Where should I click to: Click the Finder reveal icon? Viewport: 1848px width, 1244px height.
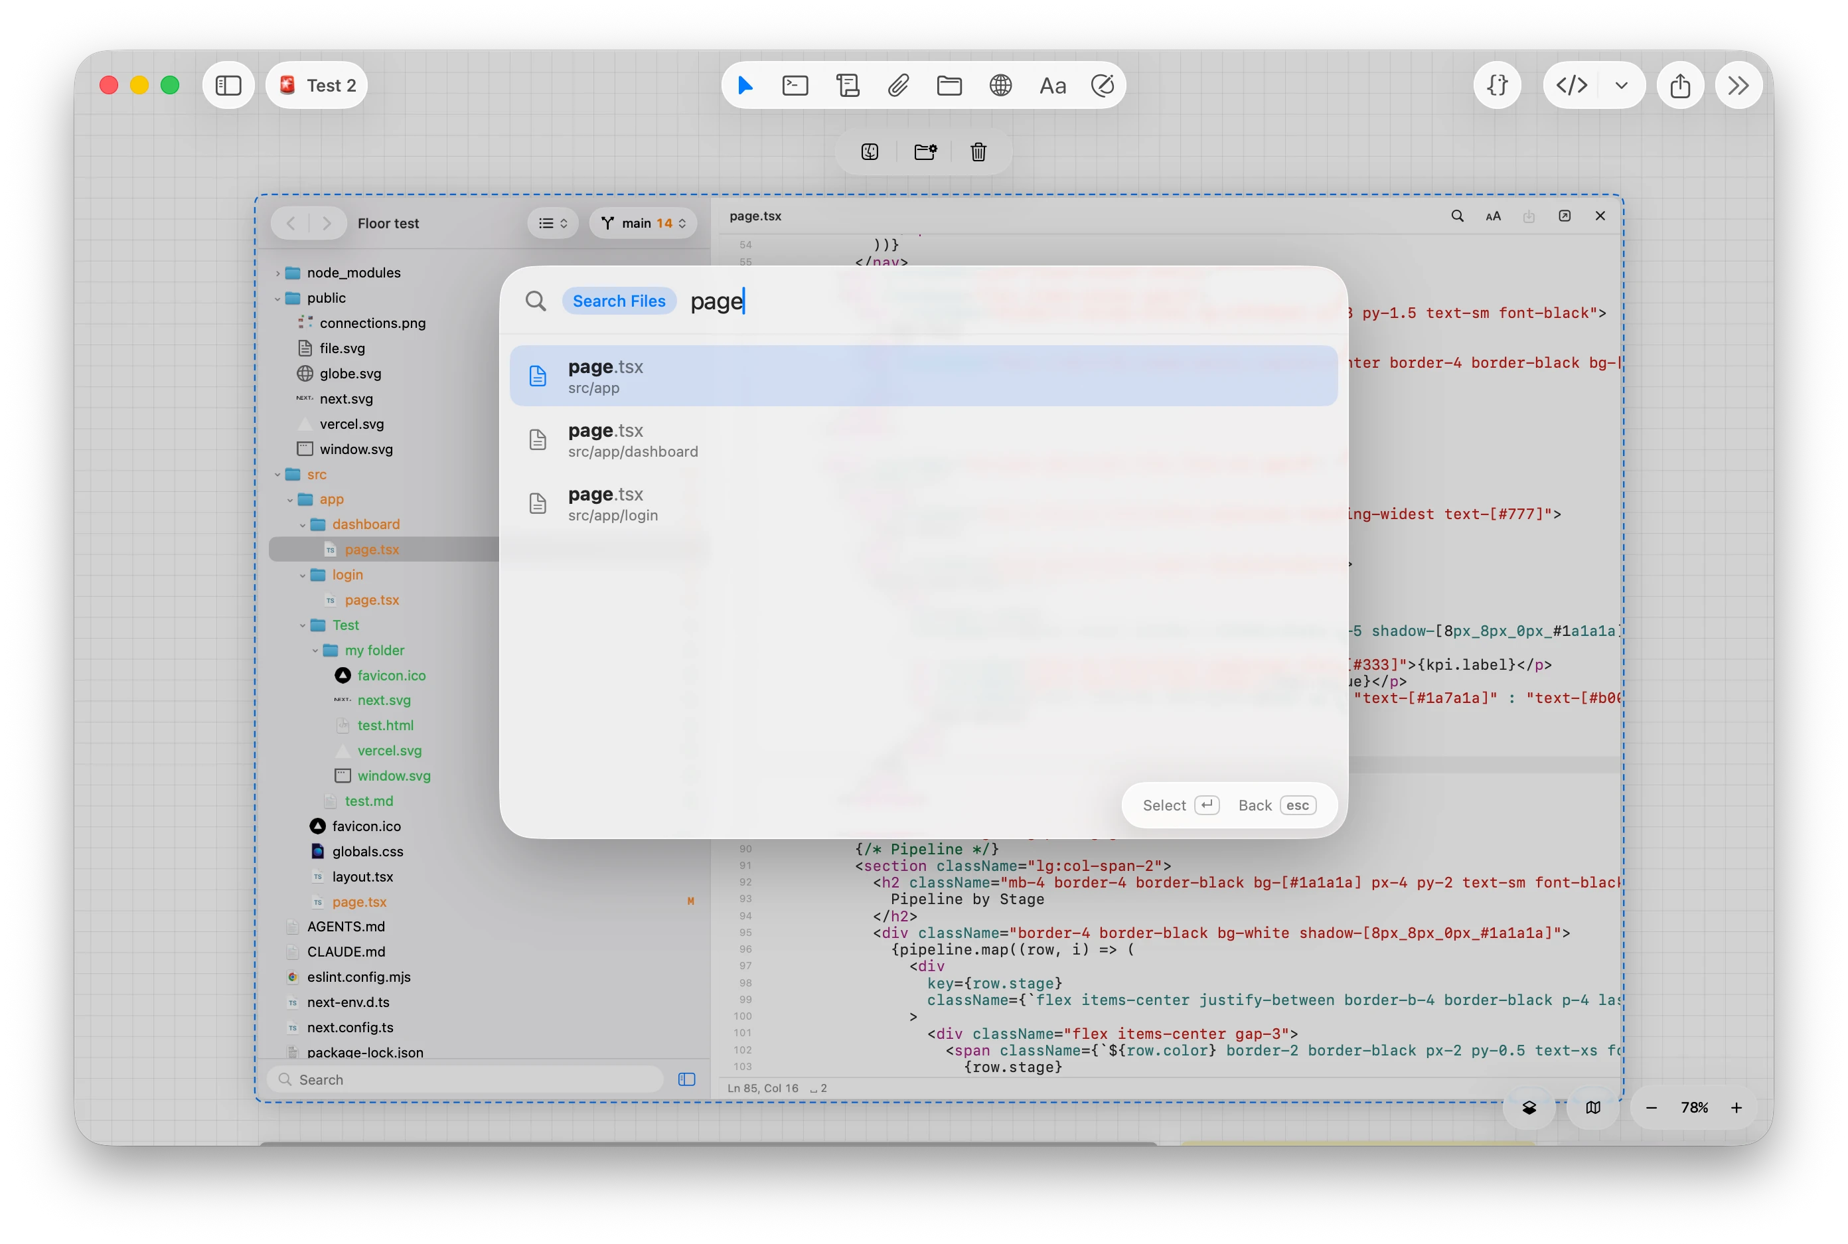click(870, 151)
